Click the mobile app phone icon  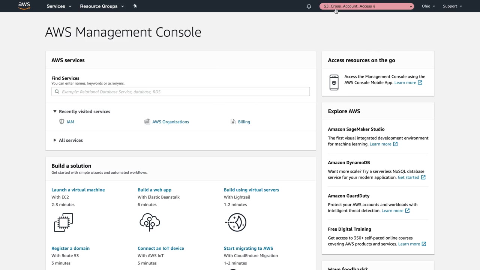pyautogui.click(x=334, y=82)
